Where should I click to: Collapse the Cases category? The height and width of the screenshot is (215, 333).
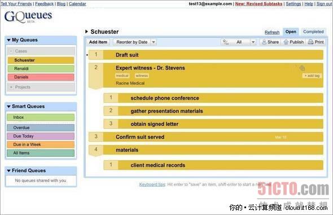pos(11,51)
